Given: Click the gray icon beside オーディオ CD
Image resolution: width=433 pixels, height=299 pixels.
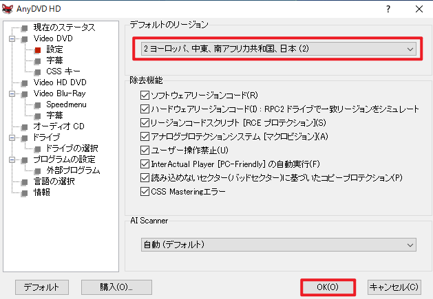Looking at the screenshot, I should click(x=25, y=127).
